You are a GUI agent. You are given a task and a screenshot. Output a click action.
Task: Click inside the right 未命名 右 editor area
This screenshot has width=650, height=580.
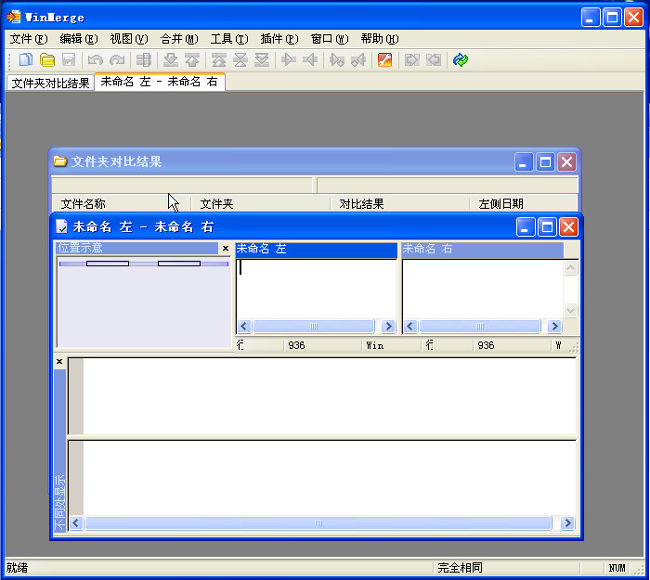[x=483, y=289]
